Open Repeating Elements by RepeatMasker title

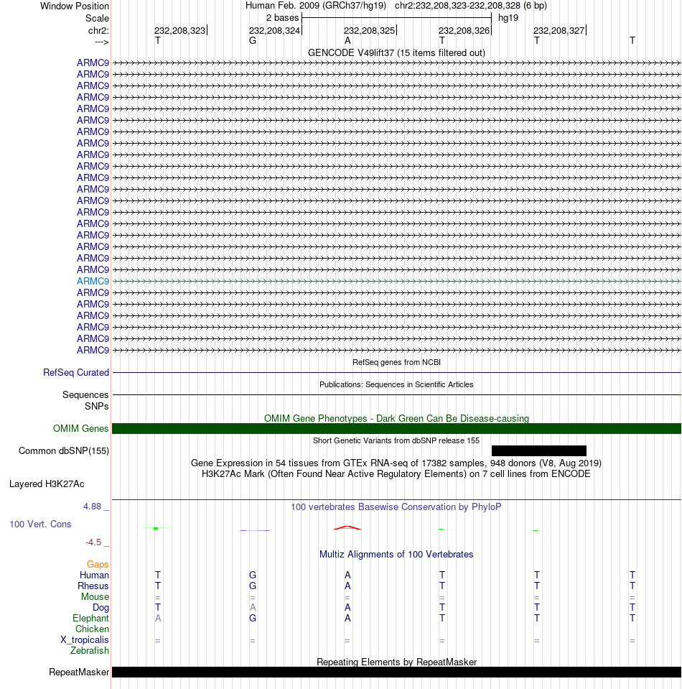coord(396,662)
